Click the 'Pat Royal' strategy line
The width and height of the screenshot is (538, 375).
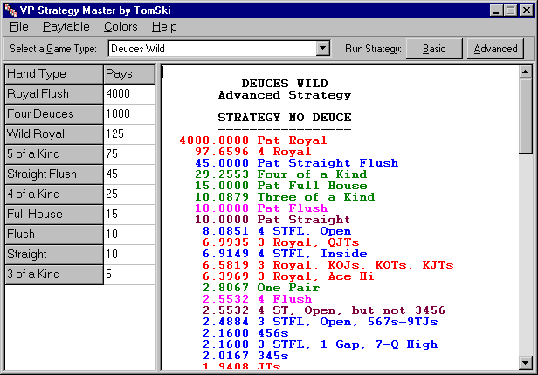[x=253, y=140]
